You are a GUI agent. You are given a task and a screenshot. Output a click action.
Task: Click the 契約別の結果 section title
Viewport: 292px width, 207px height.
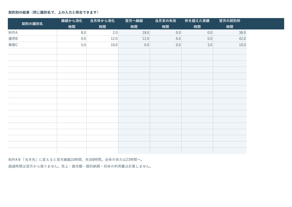53,12
